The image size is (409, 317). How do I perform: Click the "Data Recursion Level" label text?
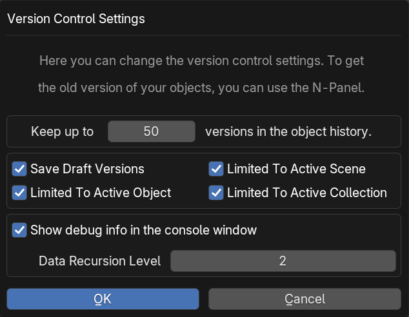point(99,261)
